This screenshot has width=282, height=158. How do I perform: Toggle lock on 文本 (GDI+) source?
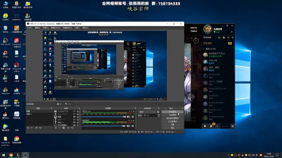click(78, 114)
